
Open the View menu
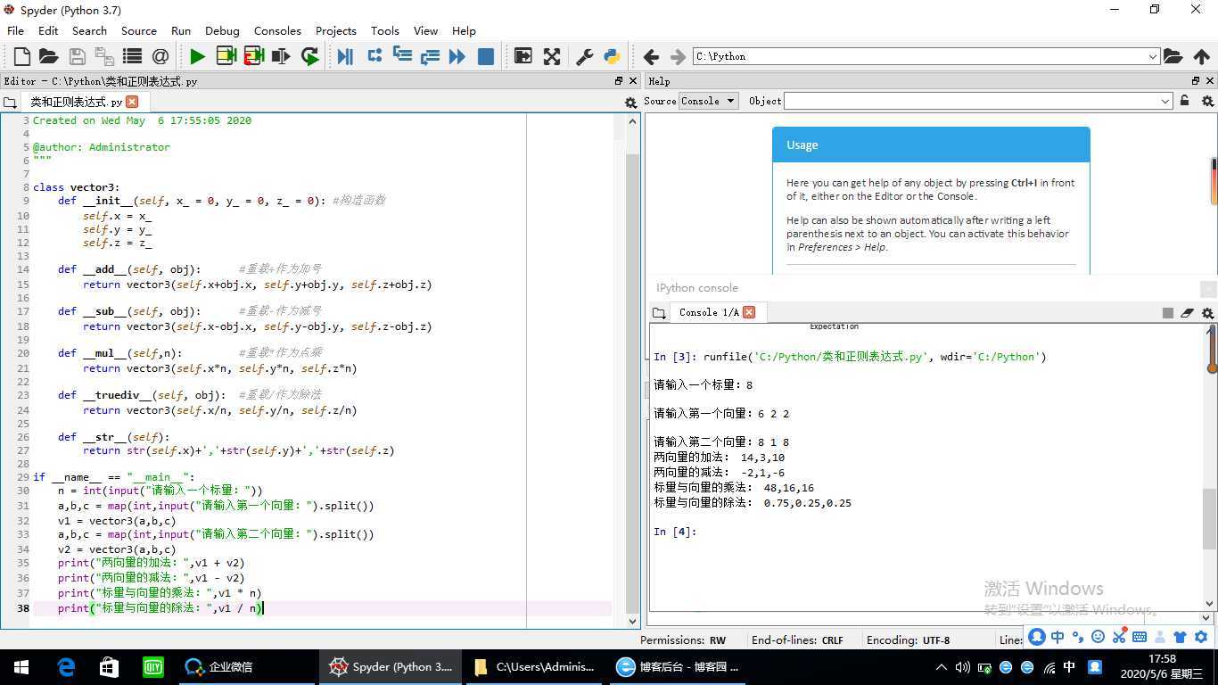pyautogui.click(x=425, y=30)
